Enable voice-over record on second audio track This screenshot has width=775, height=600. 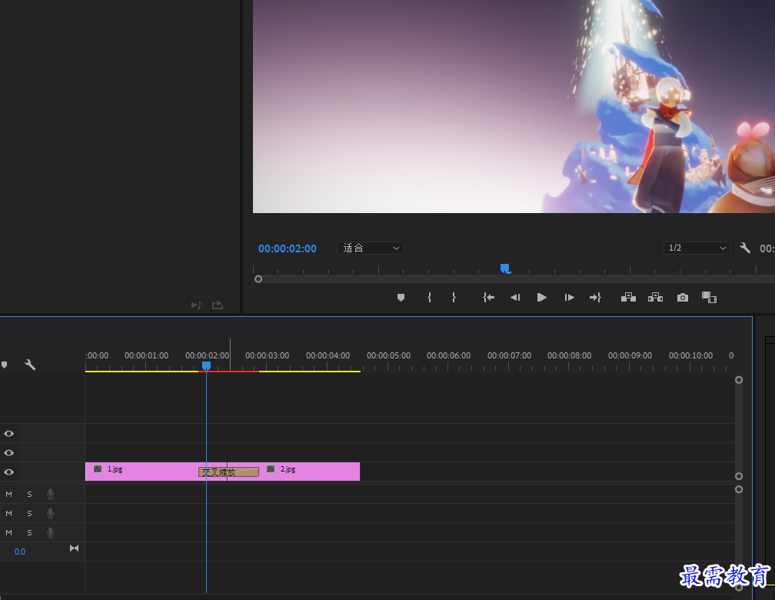pos(50,513)
